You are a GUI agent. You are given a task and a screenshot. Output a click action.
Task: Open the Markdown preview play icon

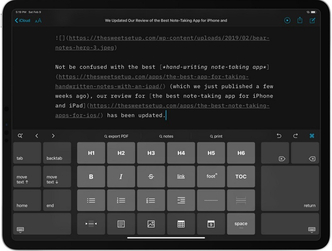(x=287, y=20)
